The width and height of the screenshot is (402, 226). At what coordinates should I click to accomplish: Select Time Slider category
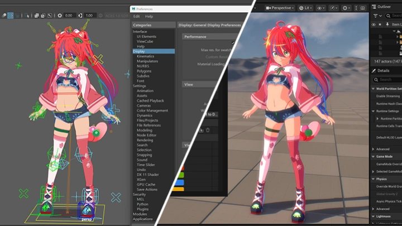point(146,165)
